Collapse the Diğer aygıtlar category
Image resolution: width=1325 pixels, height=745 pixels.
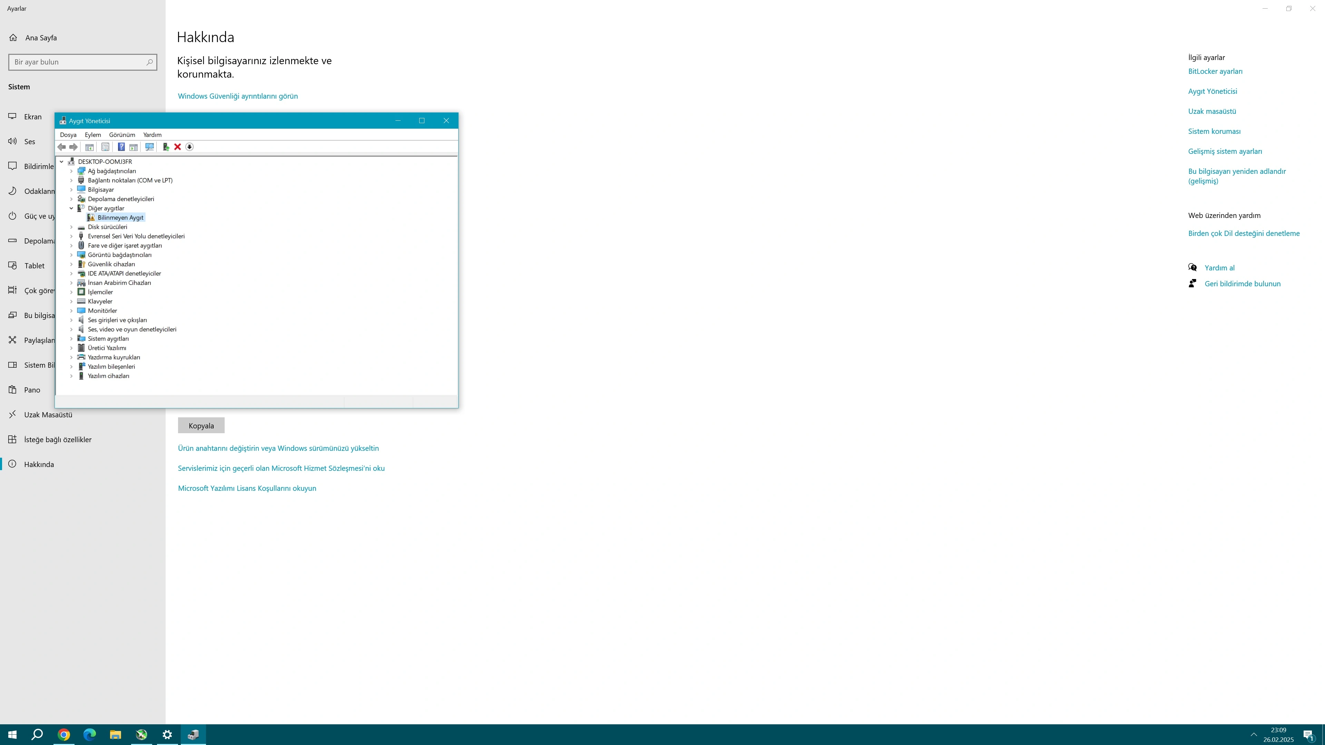tap(71, 208)
